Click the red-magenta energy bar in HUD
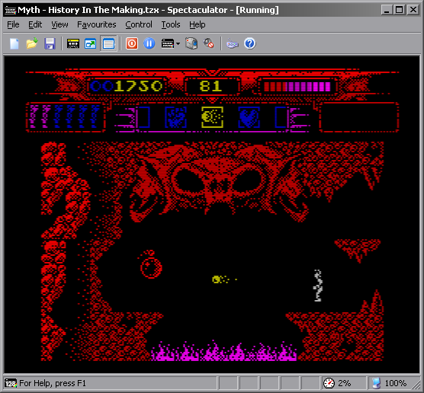Viewport: 424px width, 393px height. click(297, 87)
